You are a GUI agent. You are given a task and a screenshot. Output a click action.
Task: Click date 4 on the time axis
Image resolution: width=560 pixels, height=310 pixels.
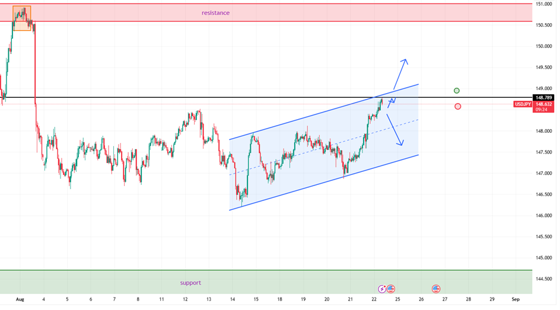point(43,299)
